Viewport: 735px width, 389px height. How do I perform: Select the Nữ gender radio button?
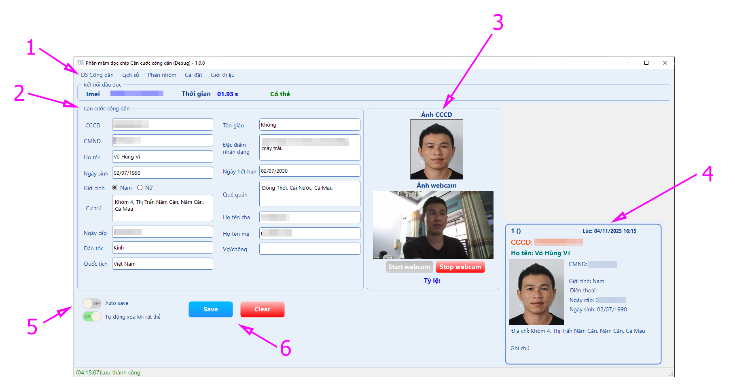coord(140,188)
